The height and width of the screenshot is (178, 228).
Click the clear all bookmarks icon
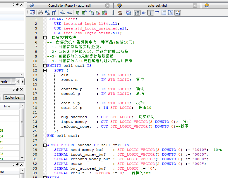point(105,13)
